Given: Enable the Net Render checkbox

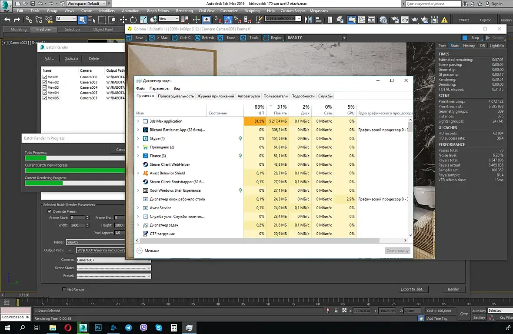Looking at the screenshot, I should (x=64, y=289).
